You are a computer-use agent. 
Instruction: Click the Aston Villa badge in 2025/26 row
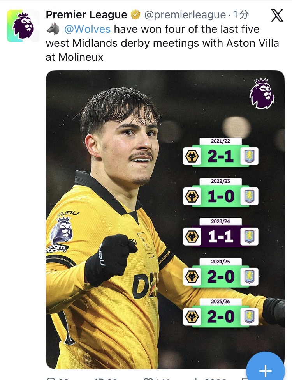point(249,316)
